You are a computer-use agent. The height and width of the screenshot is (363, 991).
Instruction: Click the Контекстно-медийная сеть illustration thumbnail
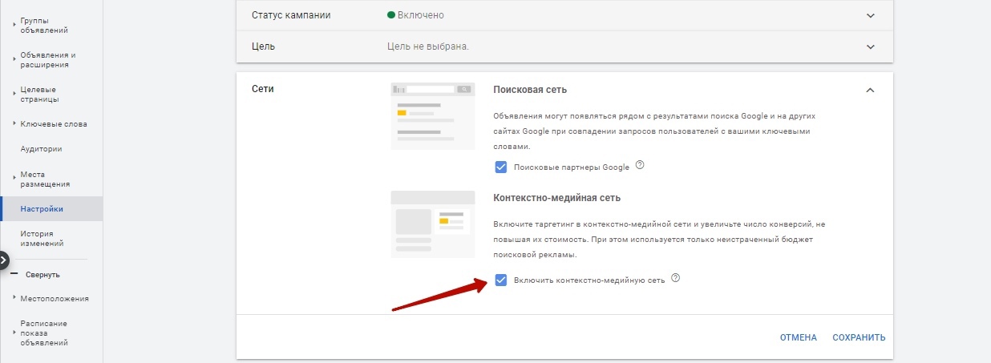[x=433, y=224]
